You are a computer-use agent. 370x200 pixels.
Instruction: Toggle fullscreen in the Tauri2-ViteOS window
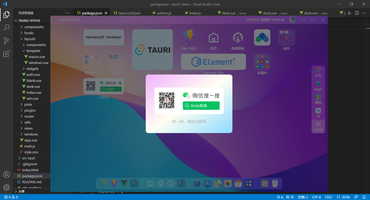point(313,20)
